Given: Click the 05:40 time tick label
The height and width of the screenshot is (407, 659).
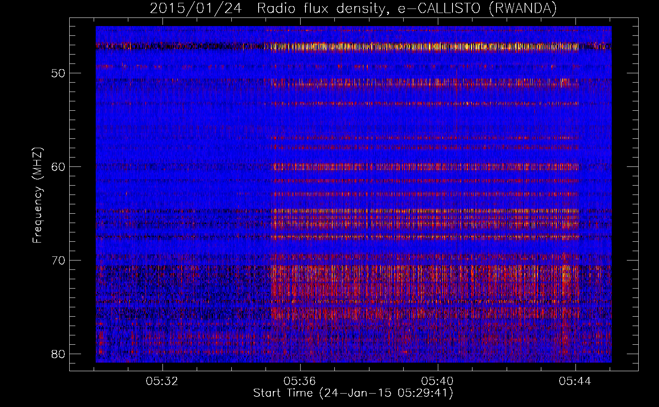Looking at the screenshot, I should (x=438, y=381).
